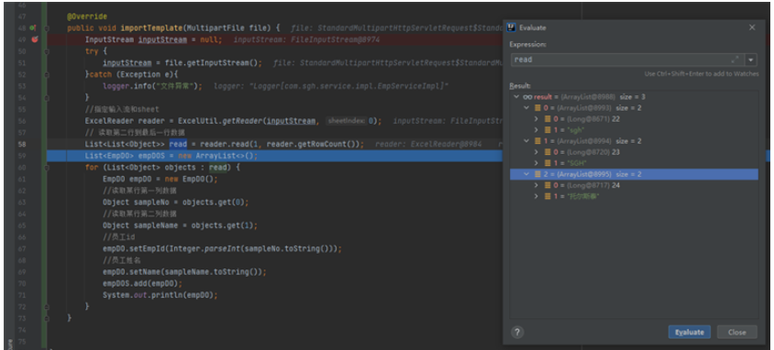Click the highlighted read variable on line 58
Image resolution: width=774 pixels, height=350 pixels.
coord(178,145)
